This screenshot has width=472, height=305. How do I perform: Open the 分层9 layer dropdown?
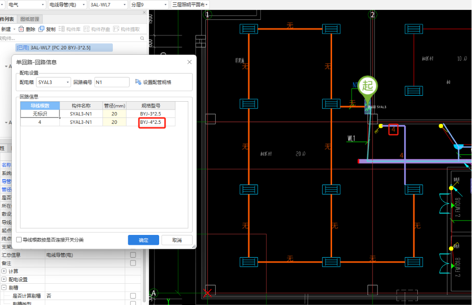149,4
